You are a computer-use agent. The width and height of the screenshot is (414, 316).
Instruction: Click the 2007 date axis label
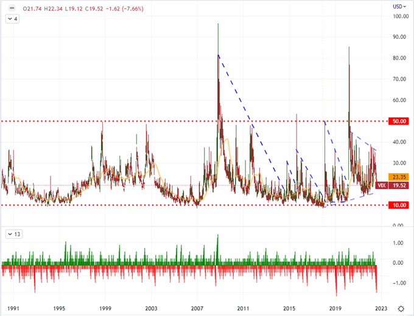tap(197, 308)
